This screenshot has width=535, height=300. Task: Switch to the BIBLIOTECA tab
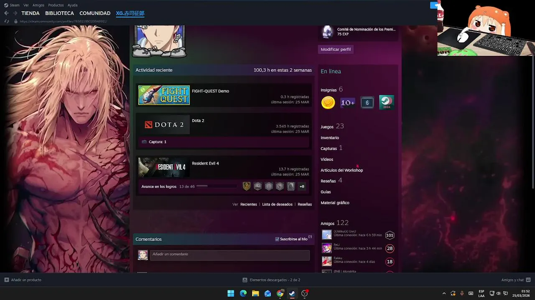click(x=59, y=13)
